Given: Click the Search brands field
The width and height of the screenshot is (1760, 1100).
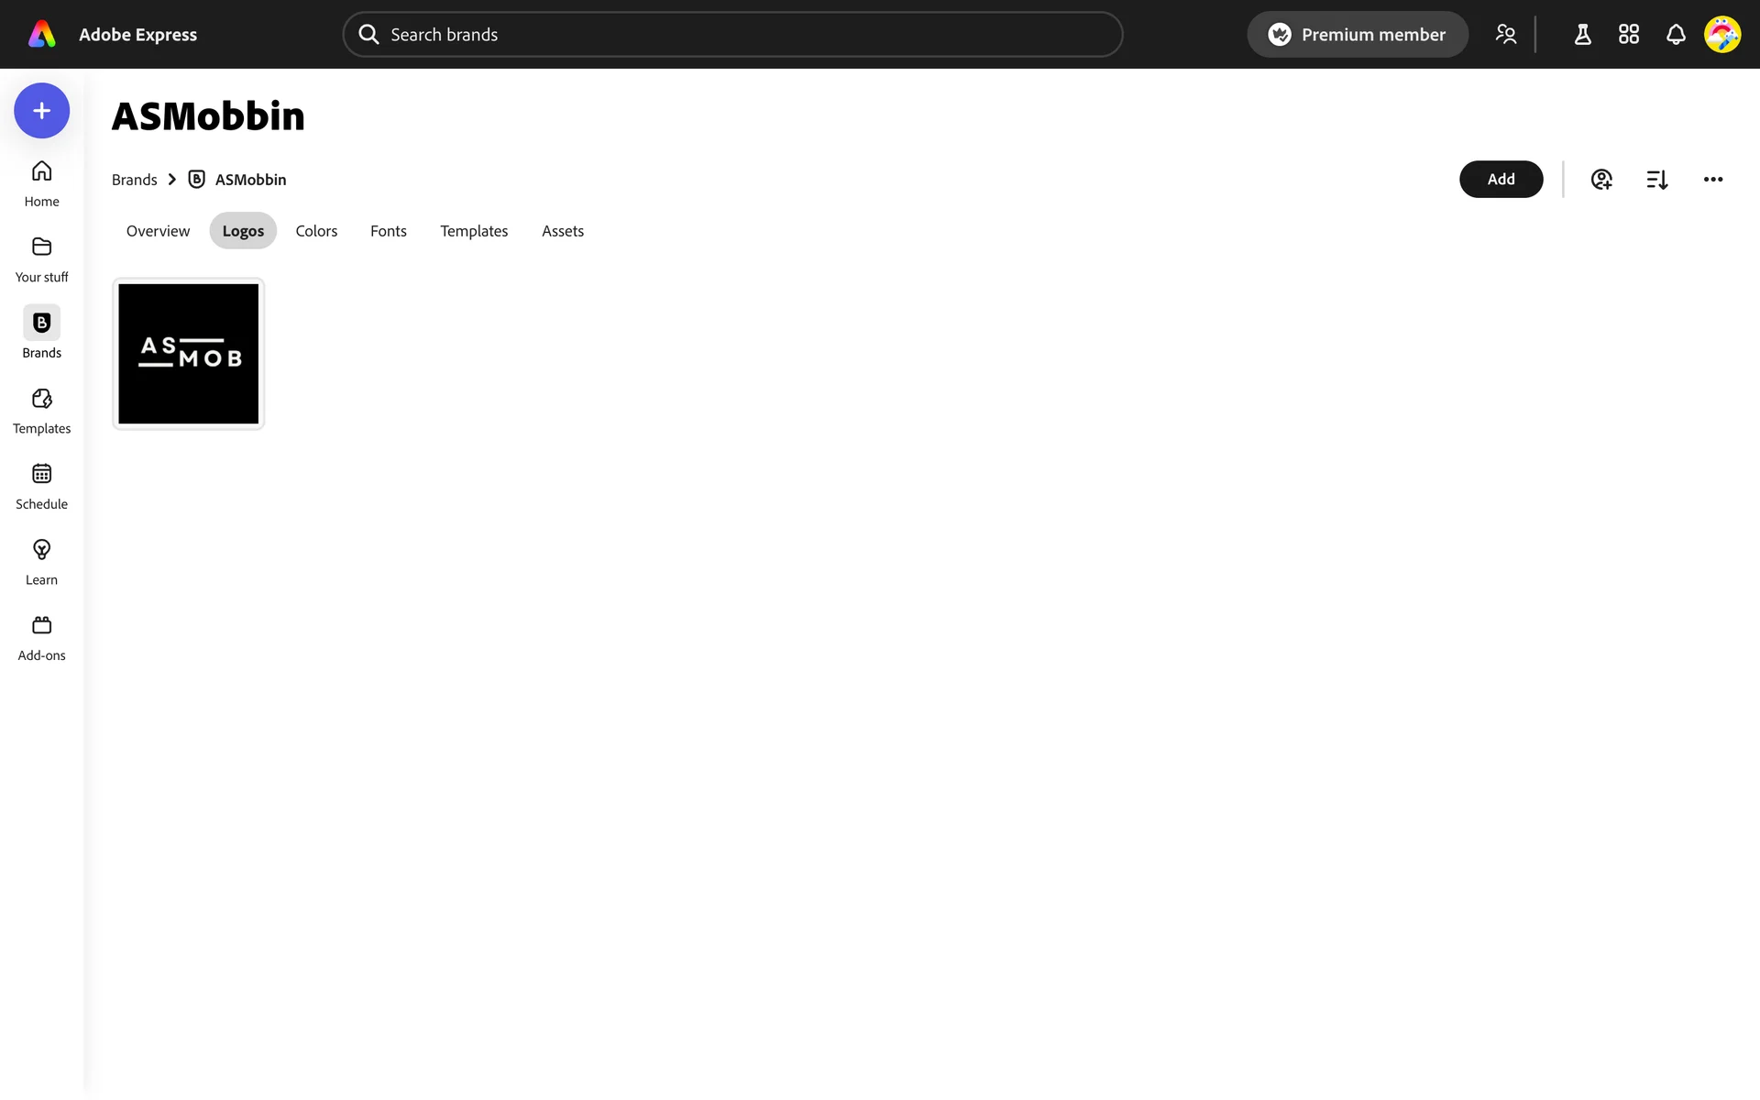Looking at the screenshot, I should tap(733, 35).
